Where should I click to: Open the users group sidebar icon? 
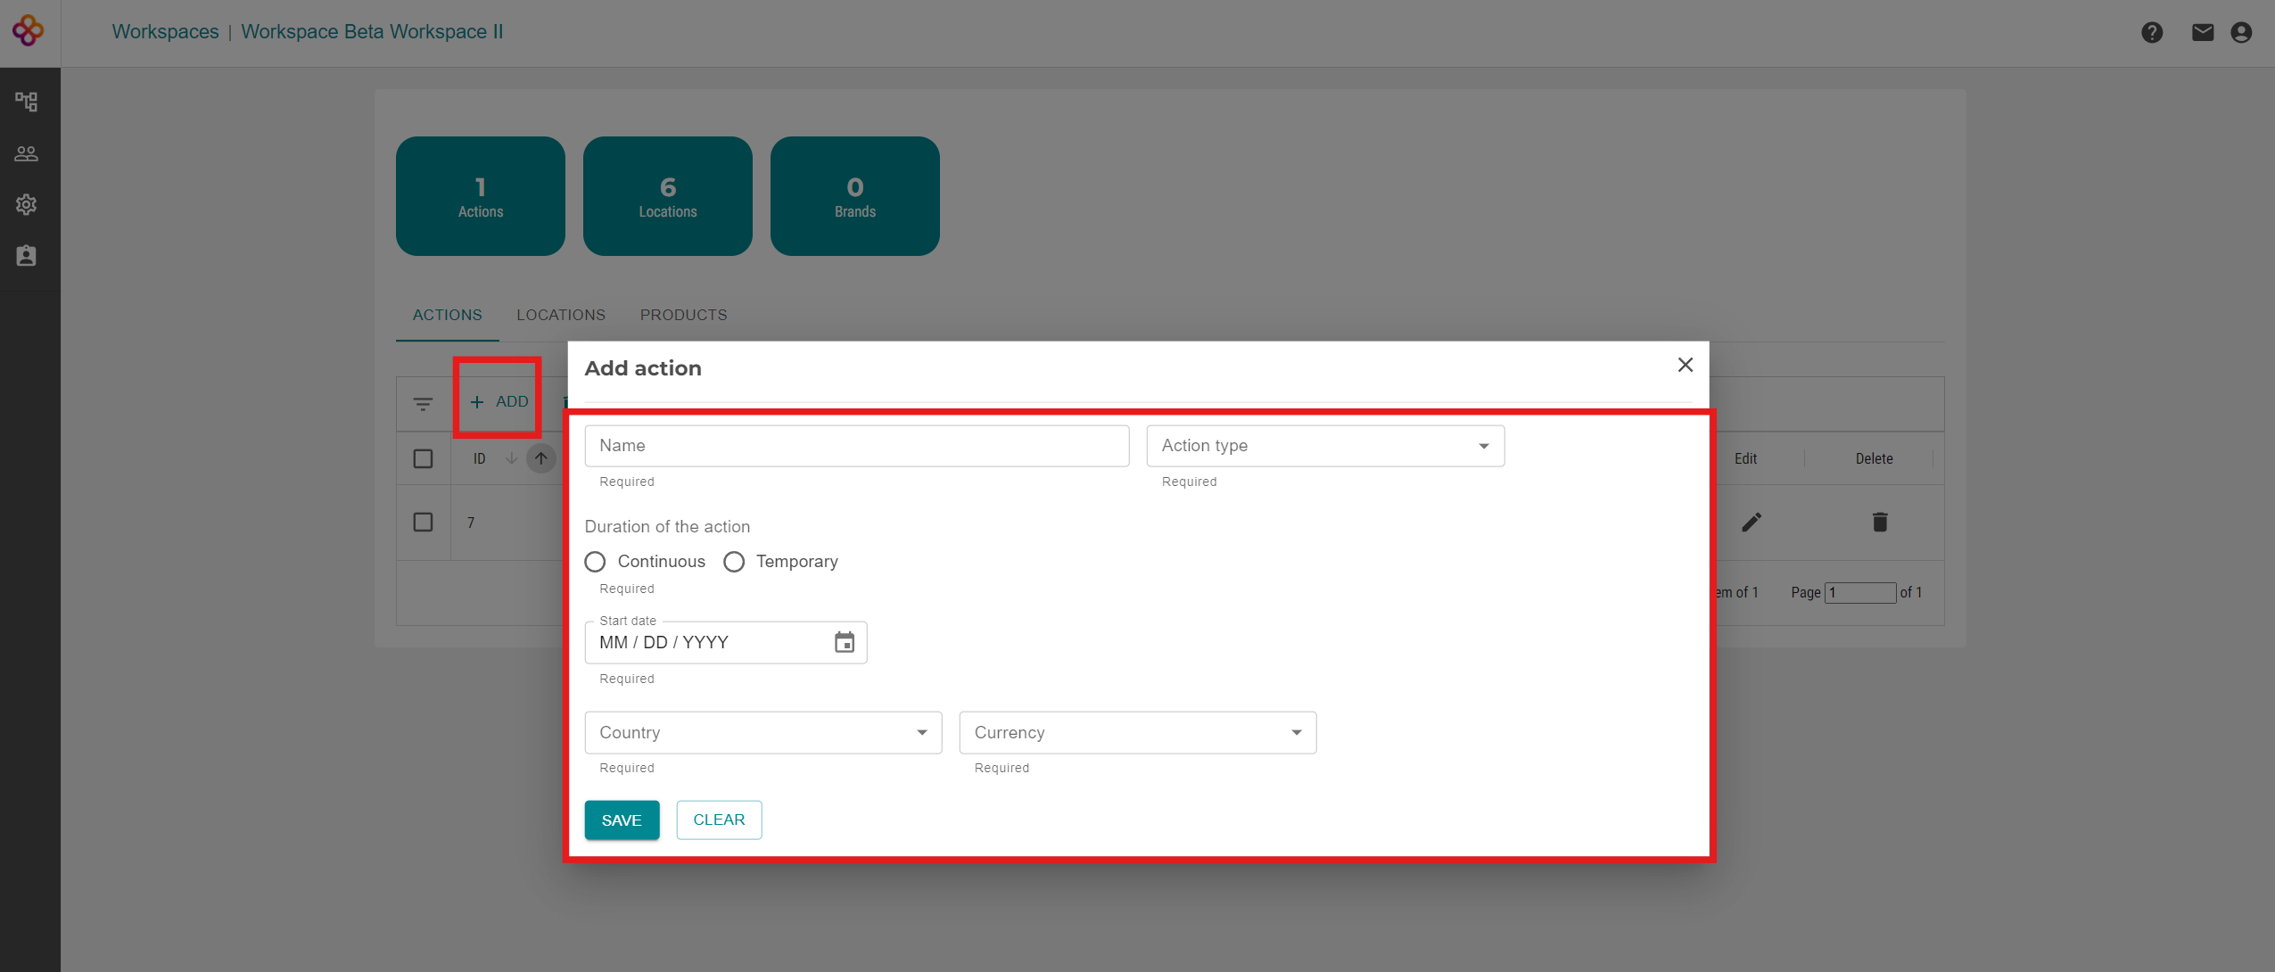27,153
